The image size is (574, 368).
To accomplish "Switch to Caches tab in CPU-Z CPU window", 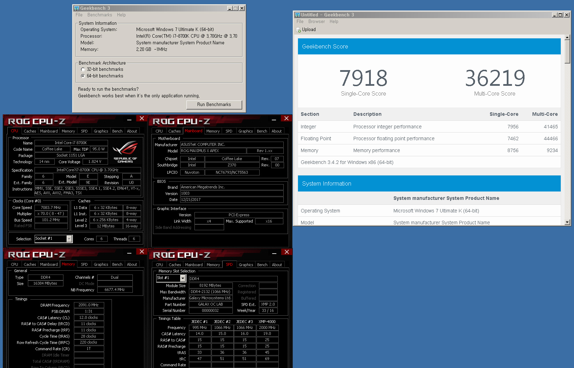I will click(30, 131).
